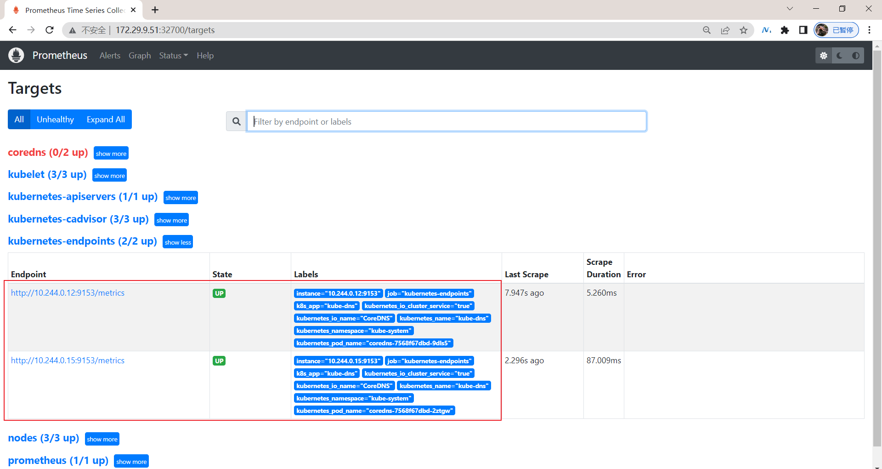Click the search magnifier beside filter box
This screenshot has width=882, height=469.
[x=236, y=121]
